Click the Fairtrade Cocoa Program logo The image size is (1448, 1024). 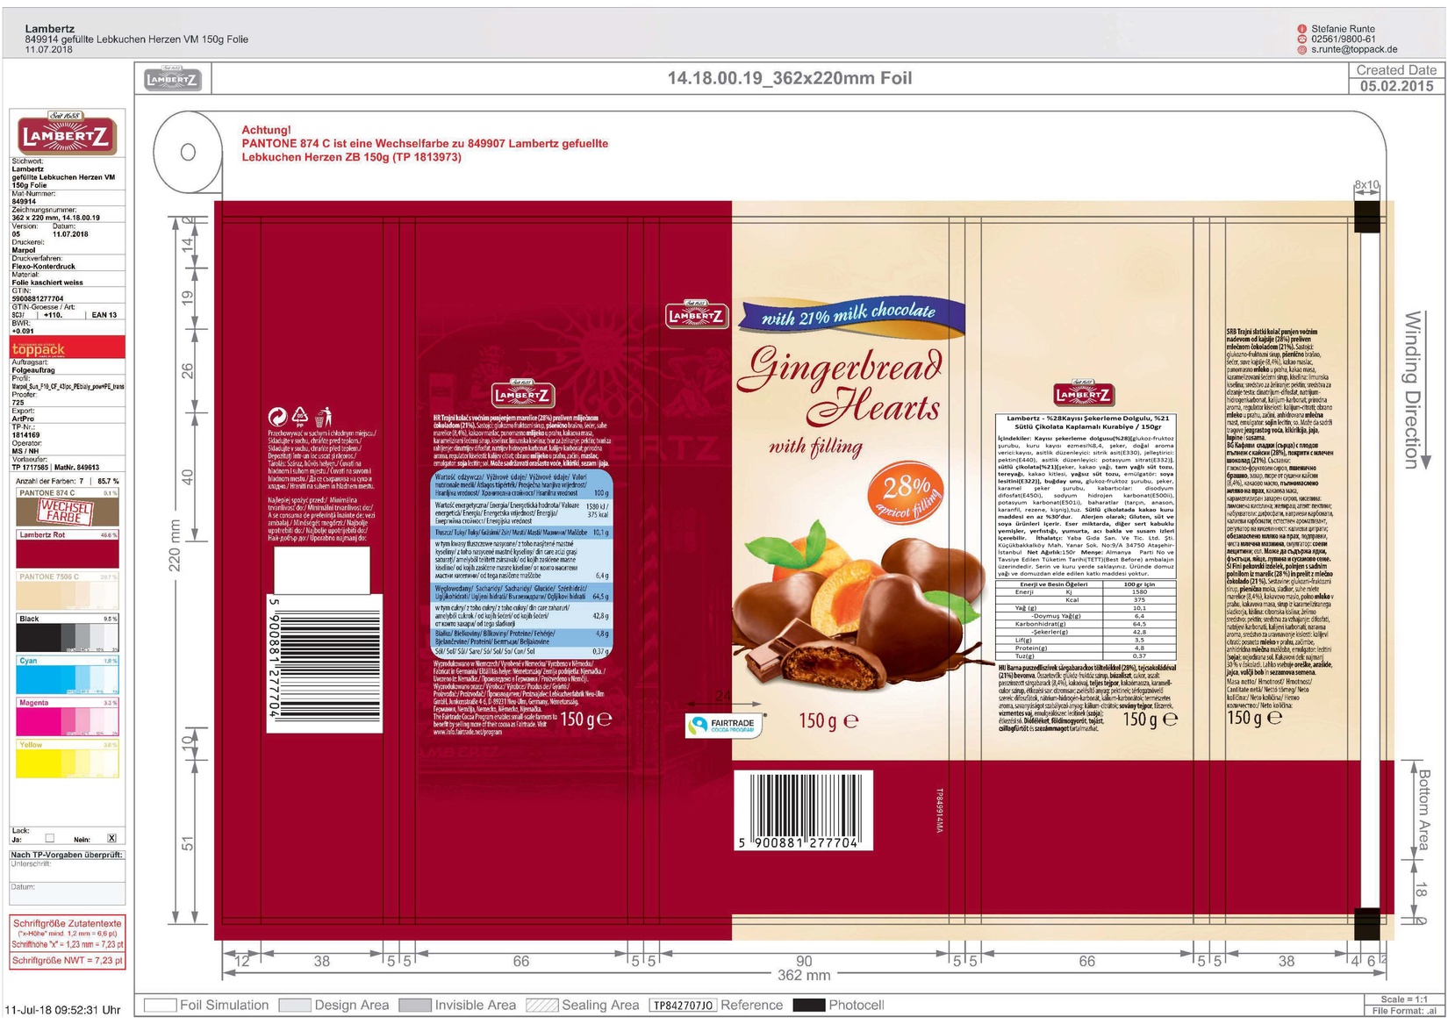click(724, 725)
